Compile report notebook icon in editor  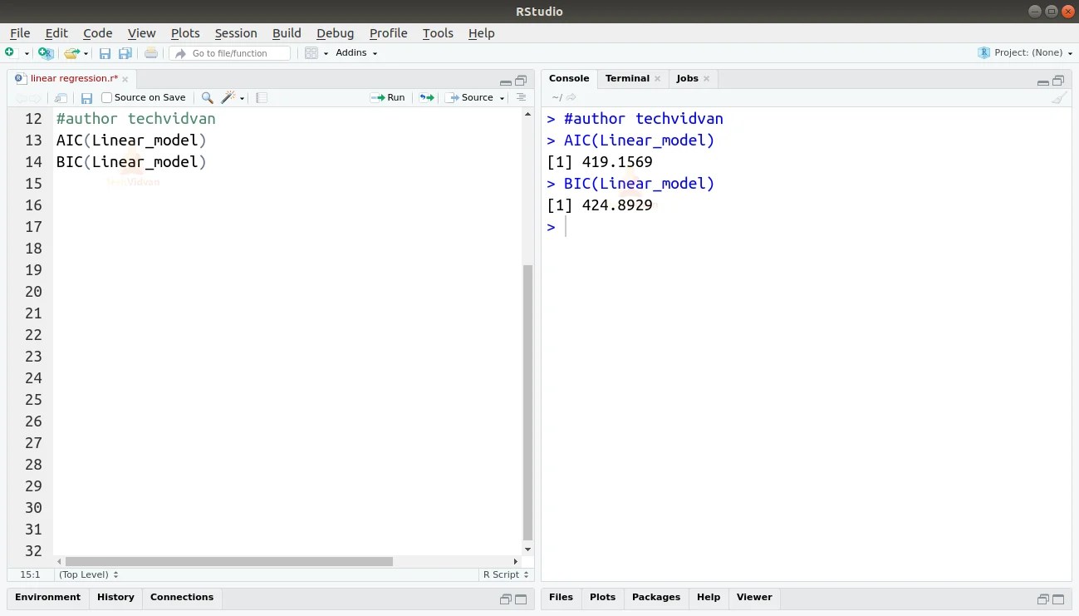261,98
